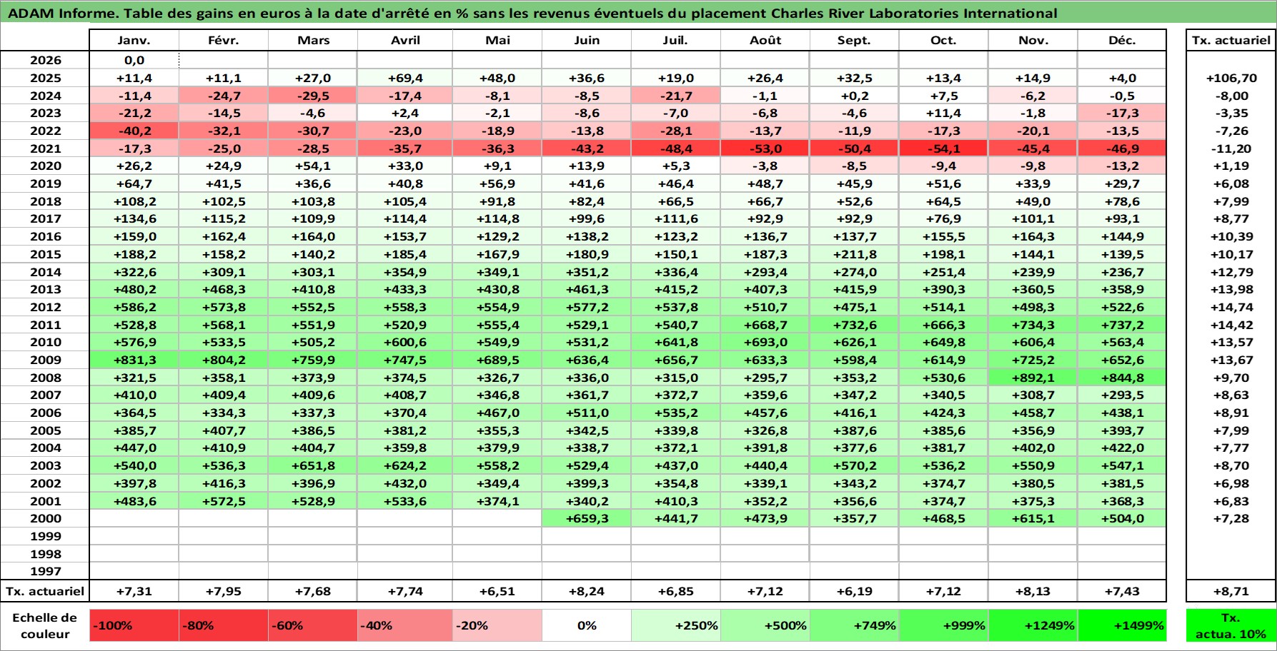Click the ADAM Informe title banner text
This screenshot has width=1277, height=651.
tap(532, 13)
